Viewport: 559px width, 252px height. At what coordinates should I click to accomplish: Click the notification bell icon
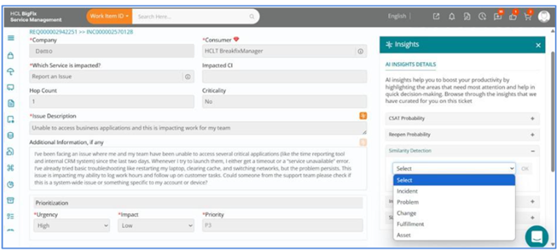(452, 16)
